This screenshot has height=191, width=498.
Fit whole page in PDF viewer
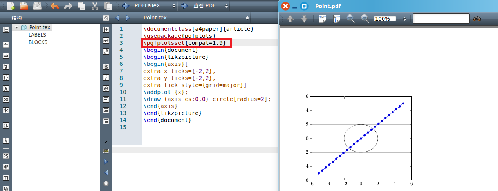pos(337,19)
